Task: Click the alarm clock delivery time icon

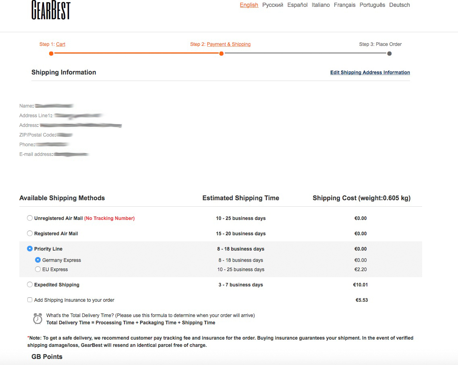Action: 37,319
